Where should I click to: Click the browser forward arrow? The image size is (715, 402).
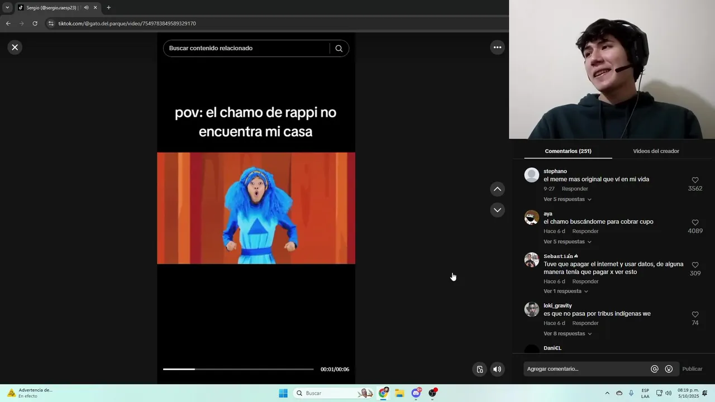click(x=22, y=23)
